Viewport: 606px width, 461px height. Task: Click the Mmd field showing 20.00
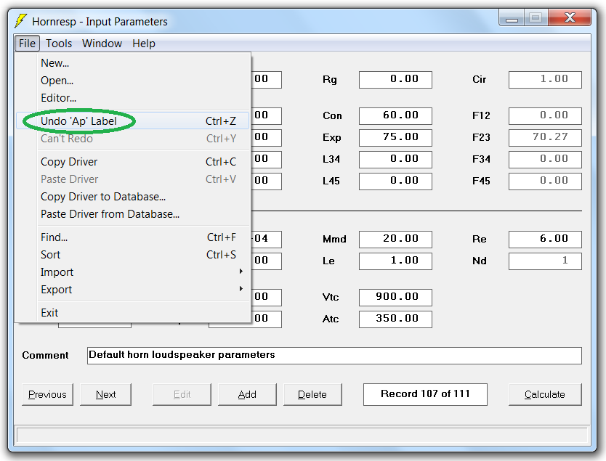coord(395,240)
